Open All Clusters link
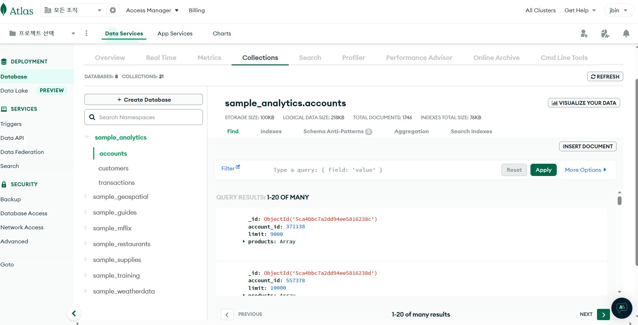The width and height of the screenshot is (638, 325). pos(540,10)
